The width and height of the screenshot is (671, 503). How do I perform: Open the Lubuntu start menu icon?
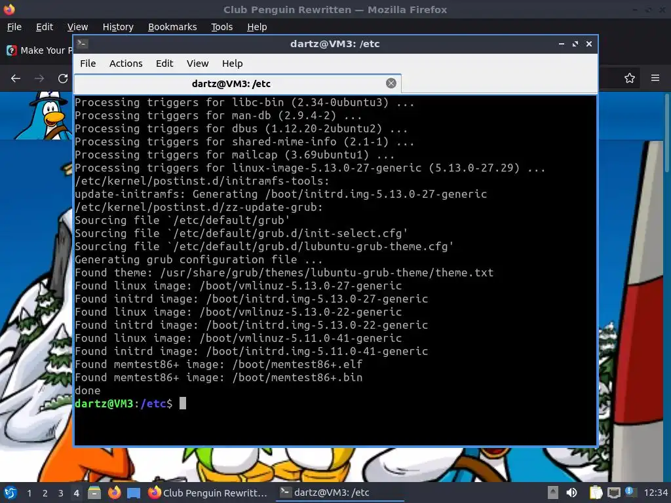[9, 493]
